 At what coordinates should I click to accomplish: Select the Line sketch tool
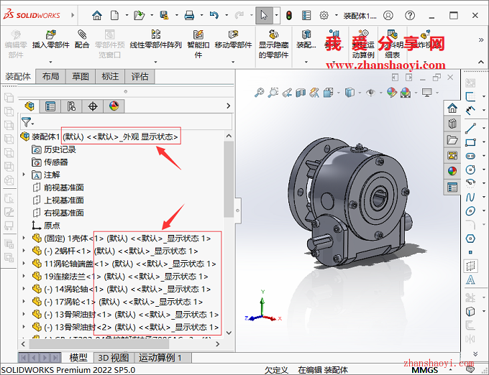tap(470, 129)
